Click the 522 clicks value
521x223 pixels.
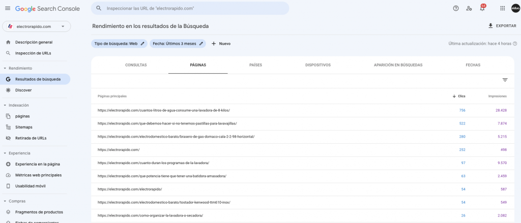coord(462,123)
